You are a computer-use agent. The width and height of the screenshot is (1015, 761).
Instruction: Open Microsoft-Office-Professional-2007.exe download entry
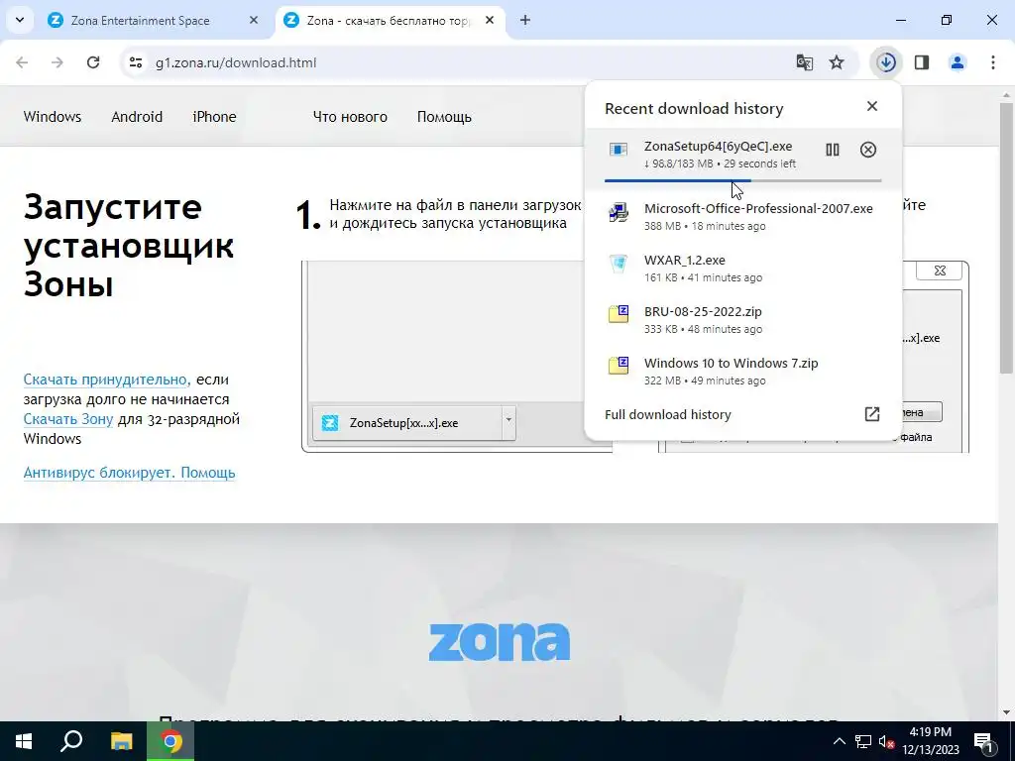tap(742, 217)
